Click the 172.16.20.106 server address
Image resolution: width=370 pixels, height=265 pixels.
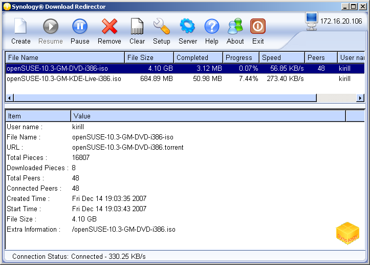point(341,22)
